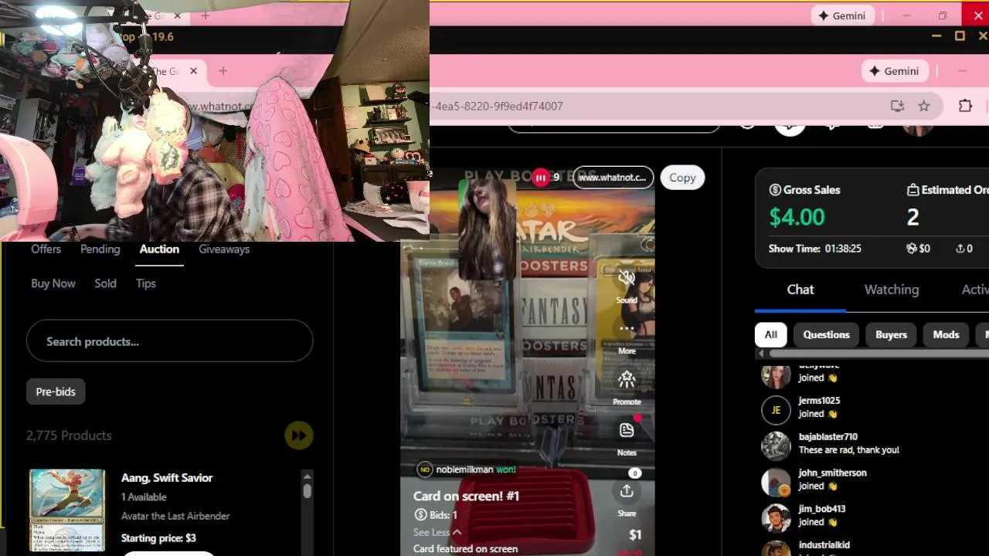This screenshot has width=989, height=556.
Task: Open jerms1025's JE avatar in chat
Action: point(776,410)
